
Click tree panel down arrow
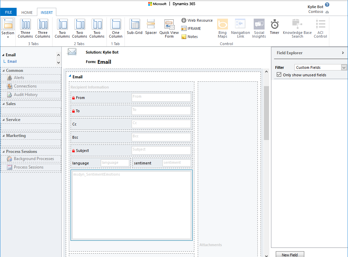click(x=58, y=63)
